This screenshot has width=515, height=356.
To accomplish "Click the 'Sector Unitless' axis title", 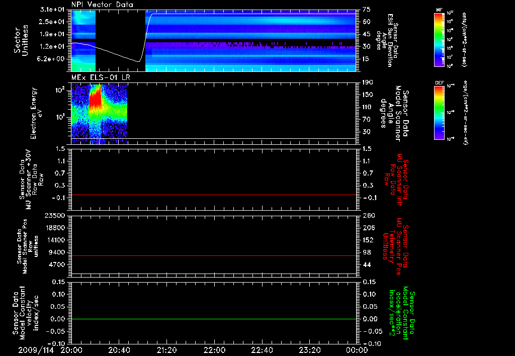I will point(21,40).
